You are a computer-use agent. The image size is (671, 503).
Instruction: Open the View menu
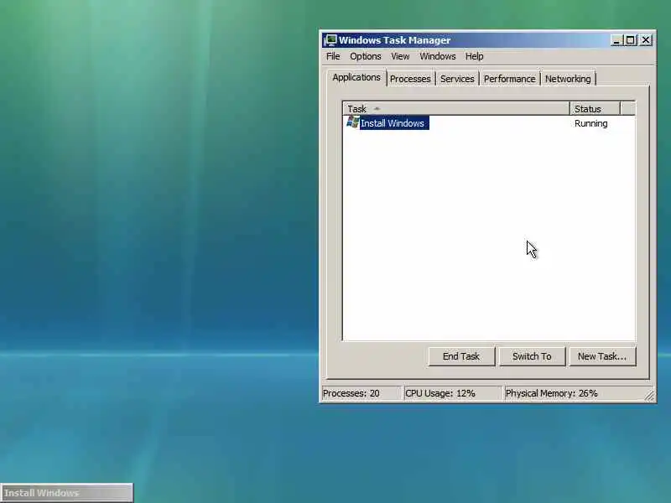coord(400,56)
